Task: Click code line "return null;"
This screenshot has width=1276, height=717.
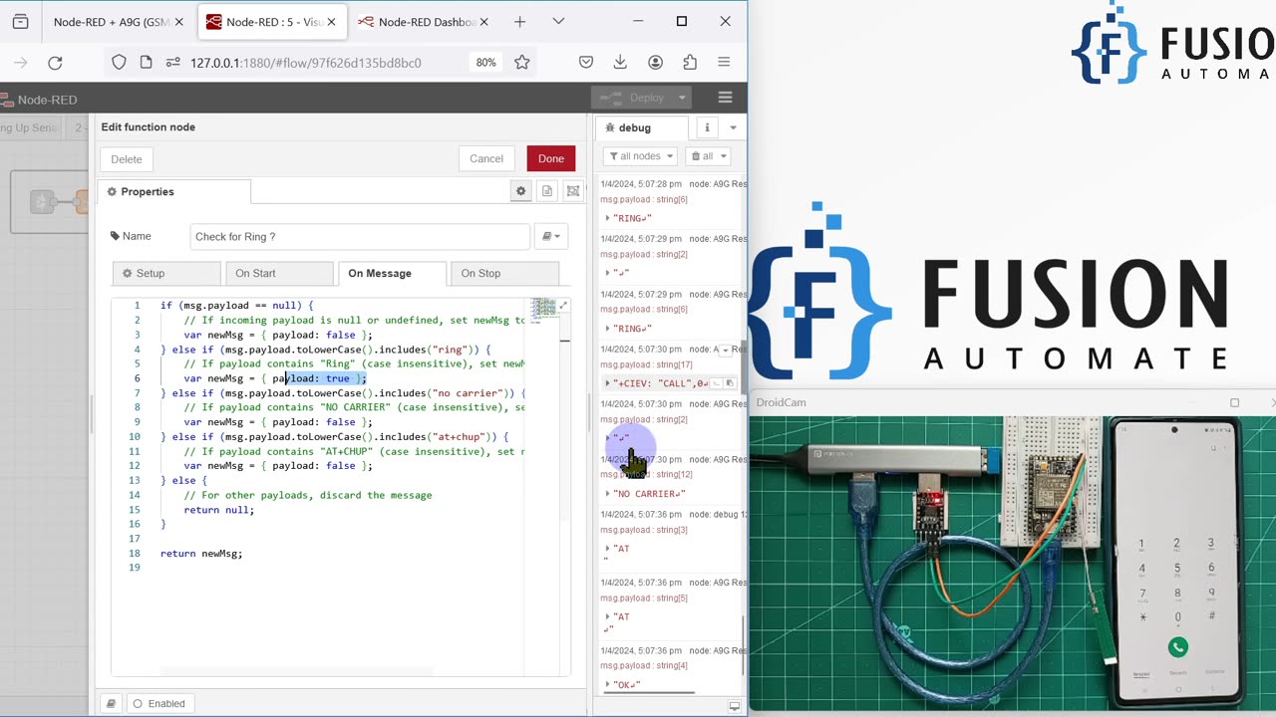Action: [x=218, y=510]
